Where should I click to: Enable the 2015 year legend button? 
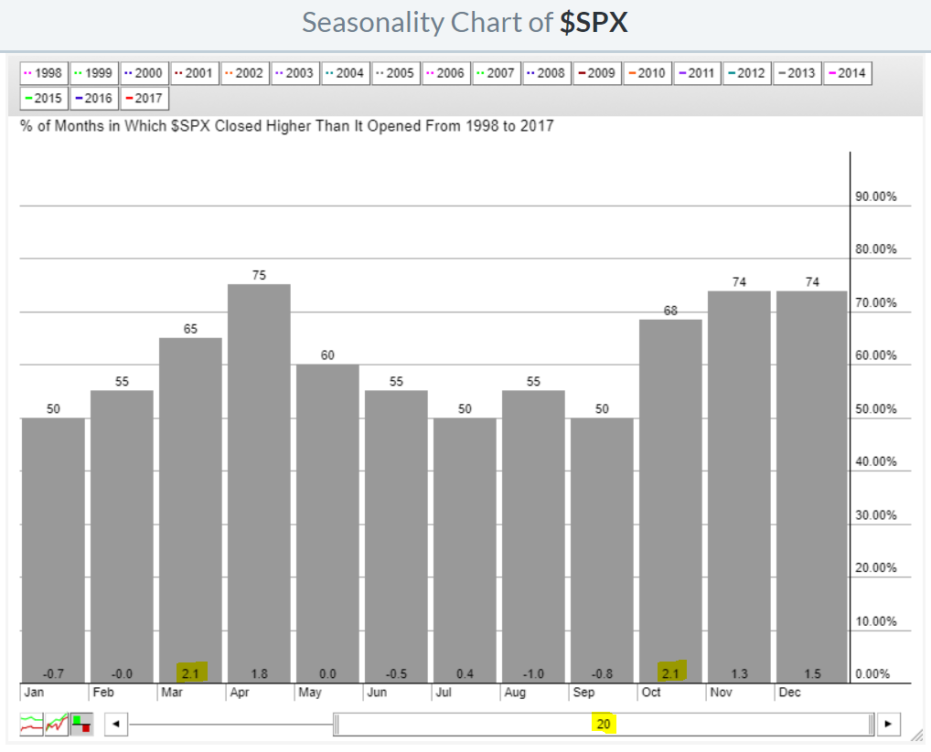44,98
